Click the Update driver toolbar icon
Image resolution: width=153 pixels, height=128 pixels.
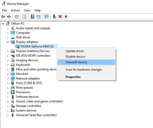coord(54,17)
